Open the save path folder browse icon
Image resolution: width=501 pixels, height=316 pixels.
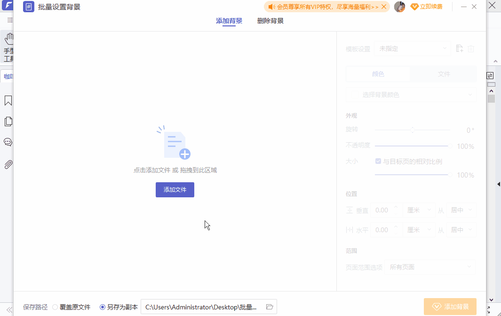coord(269,307)
